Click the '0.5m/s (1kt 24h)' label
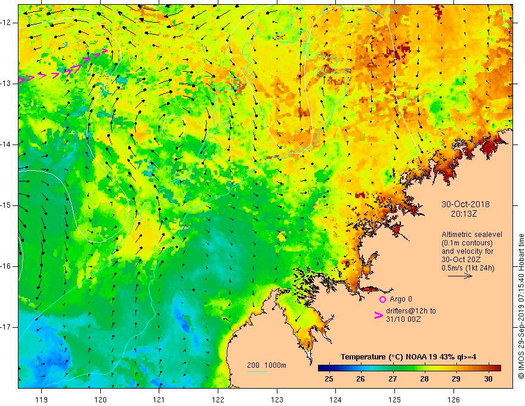525x406 pixels. tap(468, 268)
